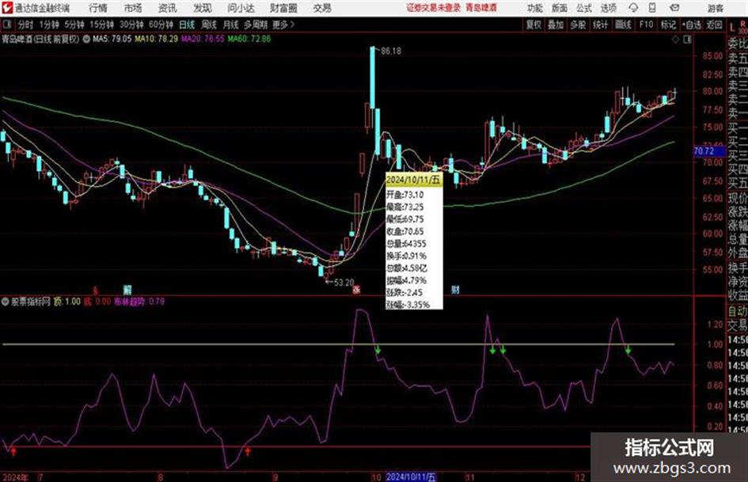Image resolution: width=748 pixels, height=482 pixels.
Task: Open the 行情 menu
Action: pyautogui.click(x=98, y=8)
